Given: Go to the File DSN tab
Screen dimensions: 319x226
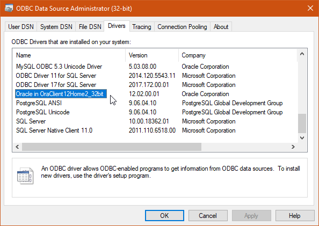Looking at the screenshot, I should coord(90,27).
